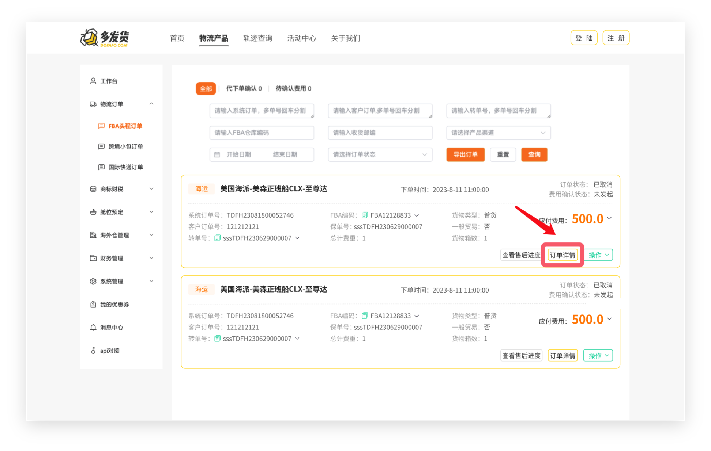Switch to 轨迹查询 in top navigation
The image size is (711, 451).
coord(257,38)
